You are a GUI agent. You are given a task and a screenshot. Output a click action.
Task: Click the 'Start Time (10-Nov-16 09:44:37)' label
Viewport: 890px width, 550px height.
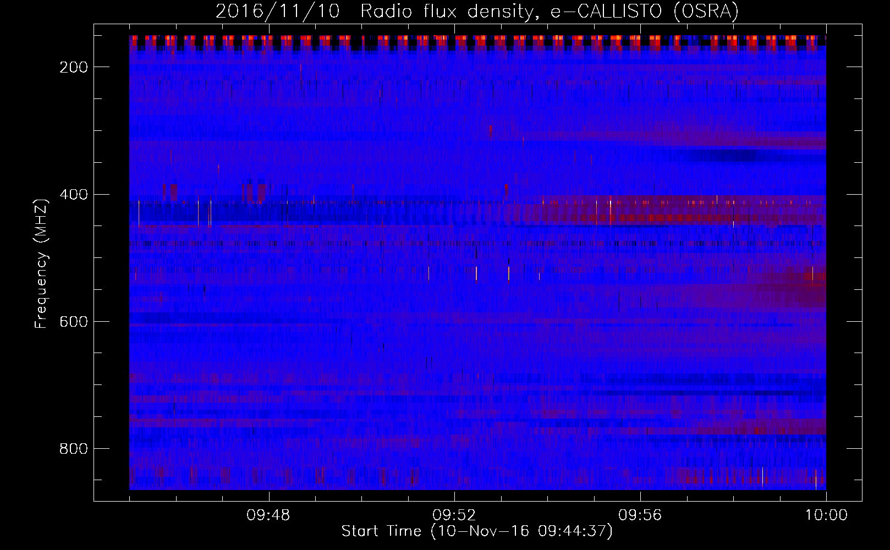[x=477, y=531]
